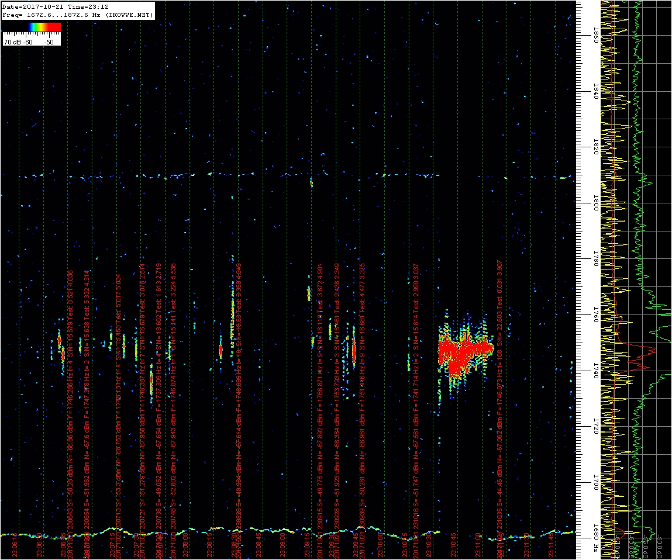Click the 1800 frequency axis label
The image size is (672, 560).
[x=595, y=203]
